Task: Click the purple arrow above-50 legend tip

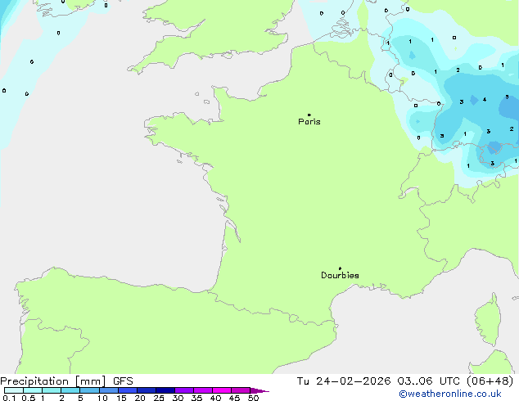Action: tap(259, 390)
